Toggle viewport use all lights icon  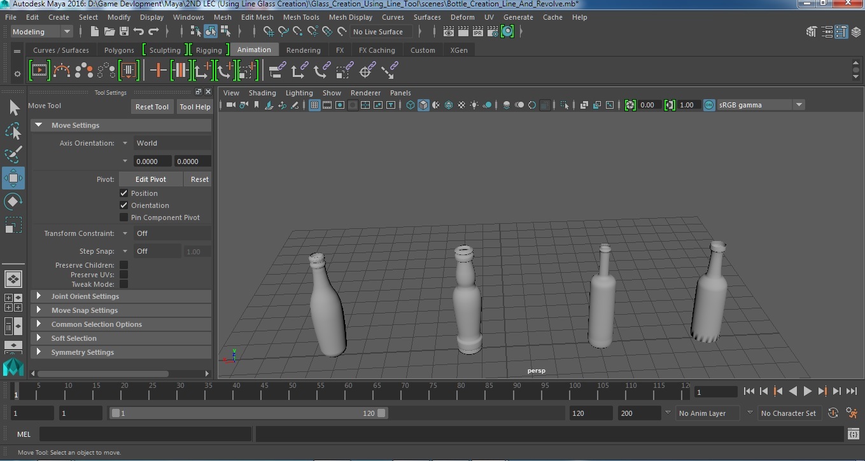[x=474, y=105]
